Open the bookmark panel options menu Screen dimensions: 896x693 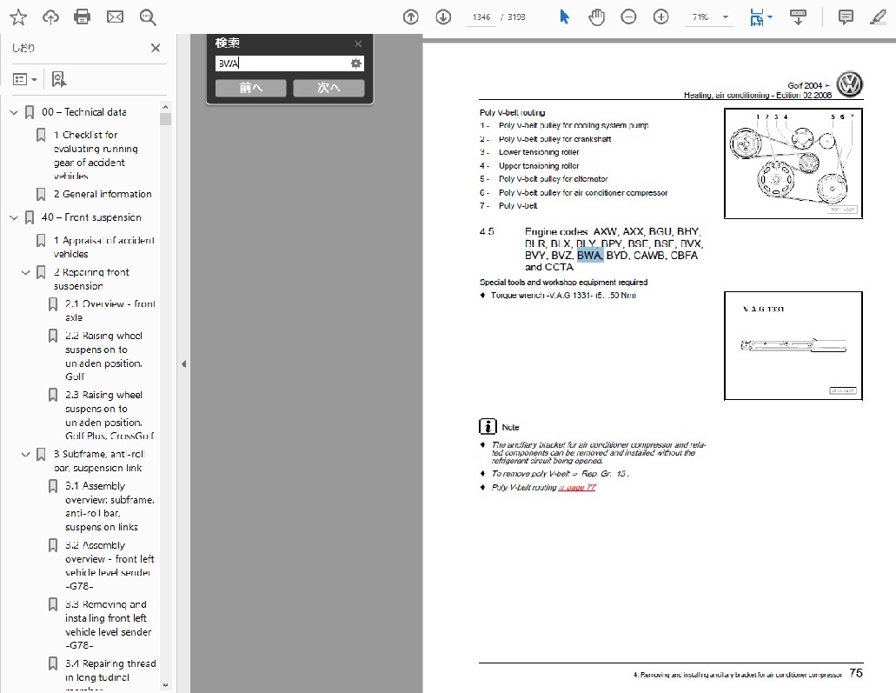tap(24, 79)
